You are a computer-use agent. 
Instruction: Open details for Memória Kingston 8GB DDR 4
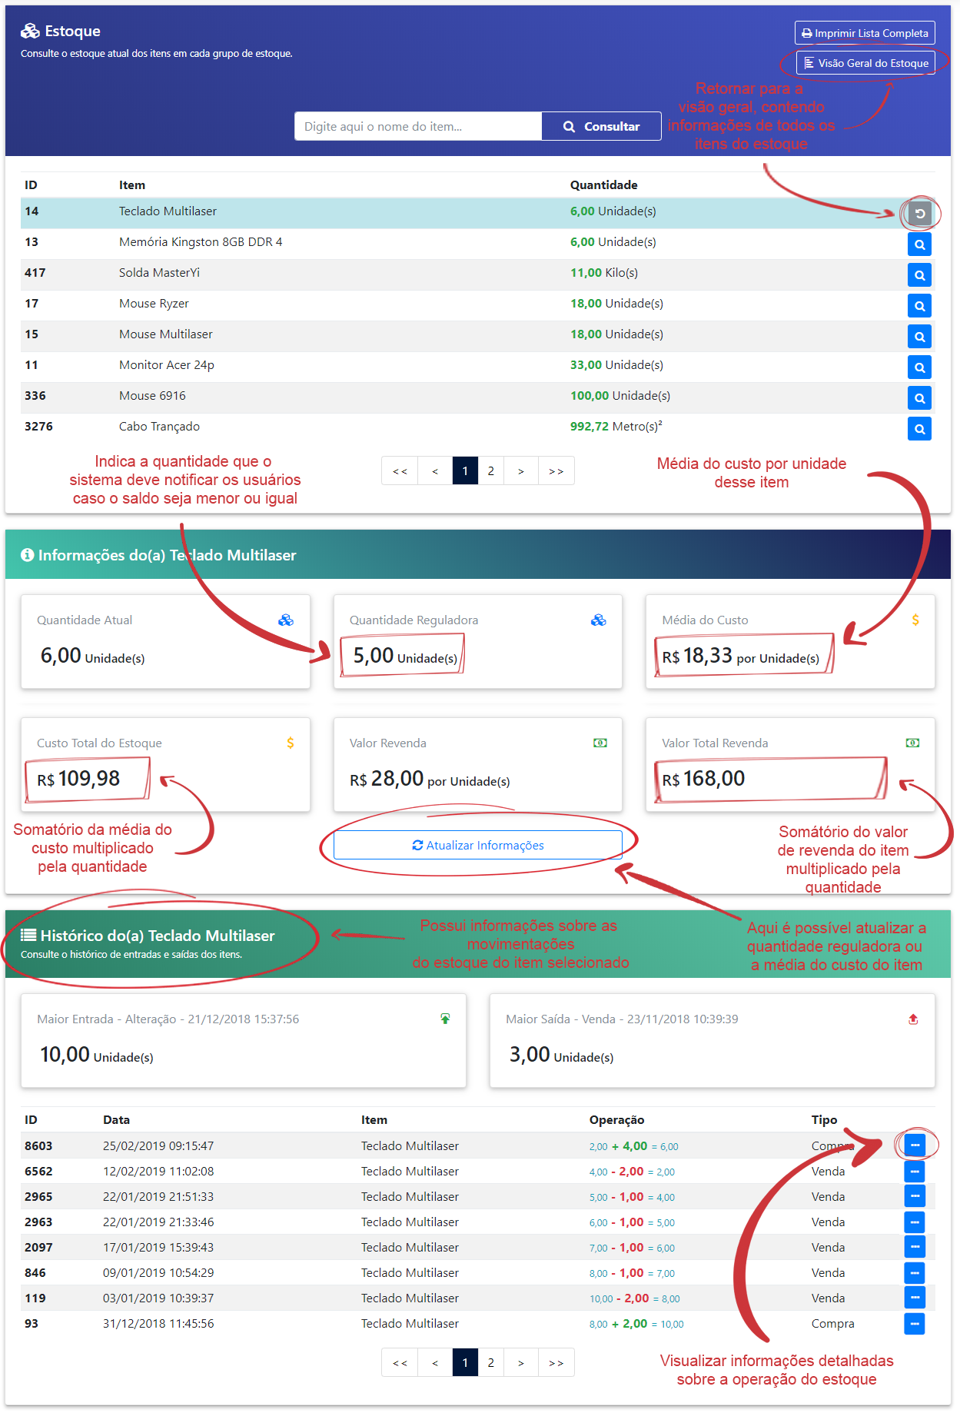pos(919,244)
